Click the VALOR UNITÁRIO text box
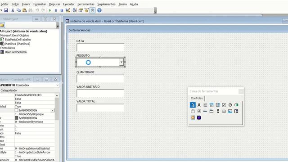The width and height of the screenshot is (288, 162). [x=100, y=93]
